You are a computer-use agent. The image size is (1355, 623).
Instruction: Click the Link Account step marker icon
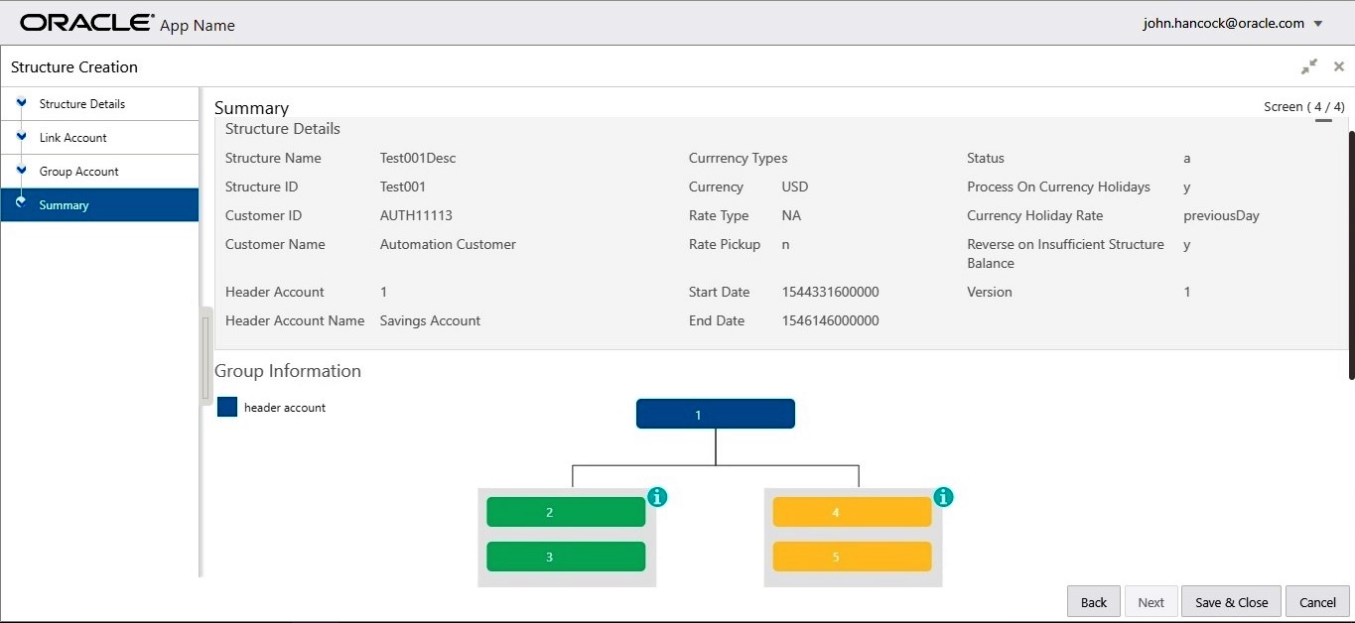click(21, 136)
